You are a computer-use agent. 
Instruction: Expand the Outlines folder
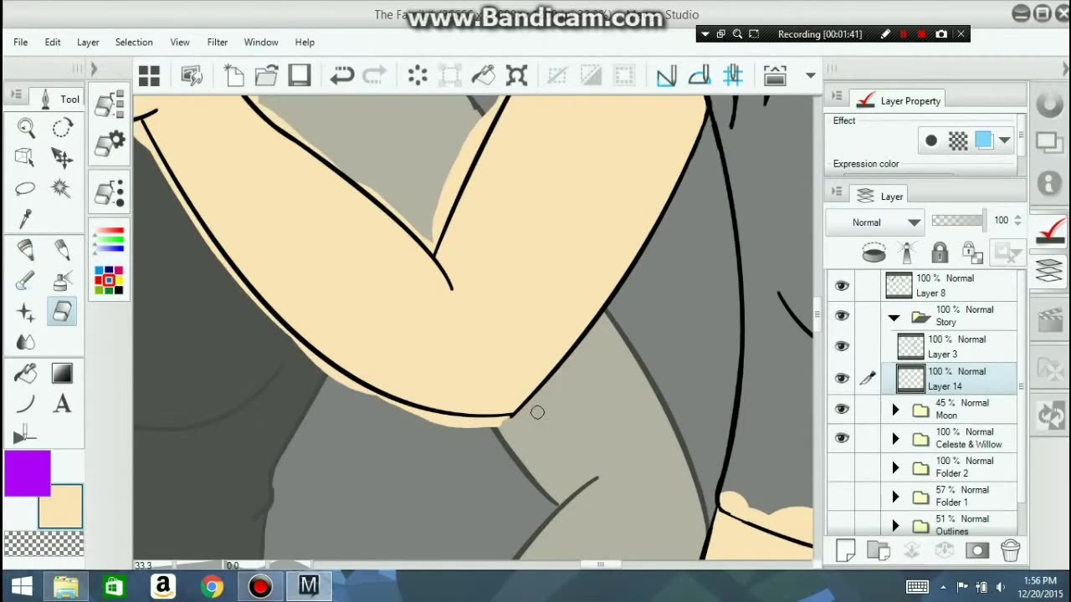point(895,526)
